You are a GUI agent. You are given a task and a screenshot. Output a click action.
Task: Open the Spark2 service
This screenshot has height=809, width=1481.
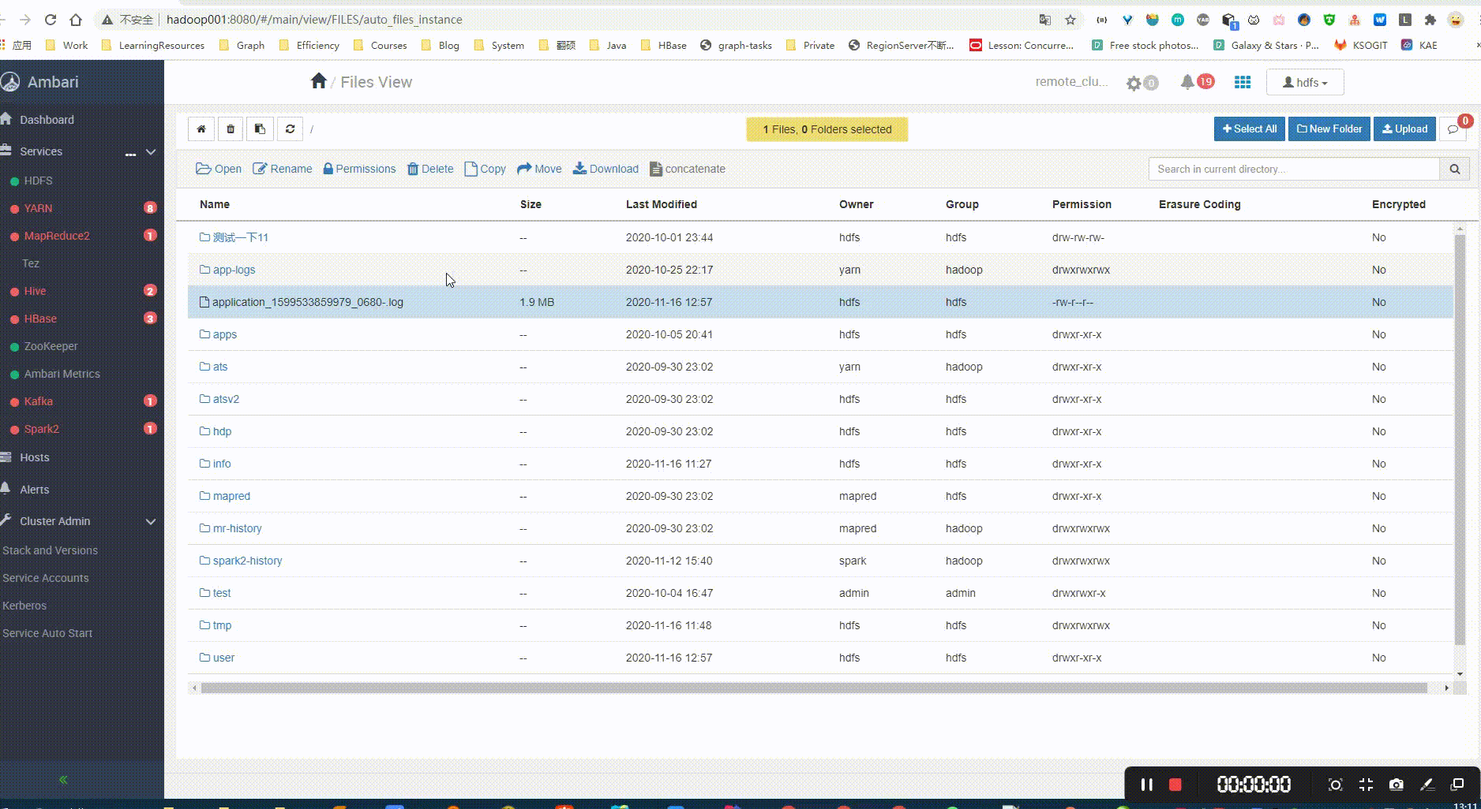pyautogui.click(x=41, y=429)
